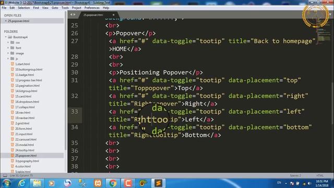334x188 pixels.
Task: Open 22.carousel.html from the sidebar
Action: tap(26, 139)
